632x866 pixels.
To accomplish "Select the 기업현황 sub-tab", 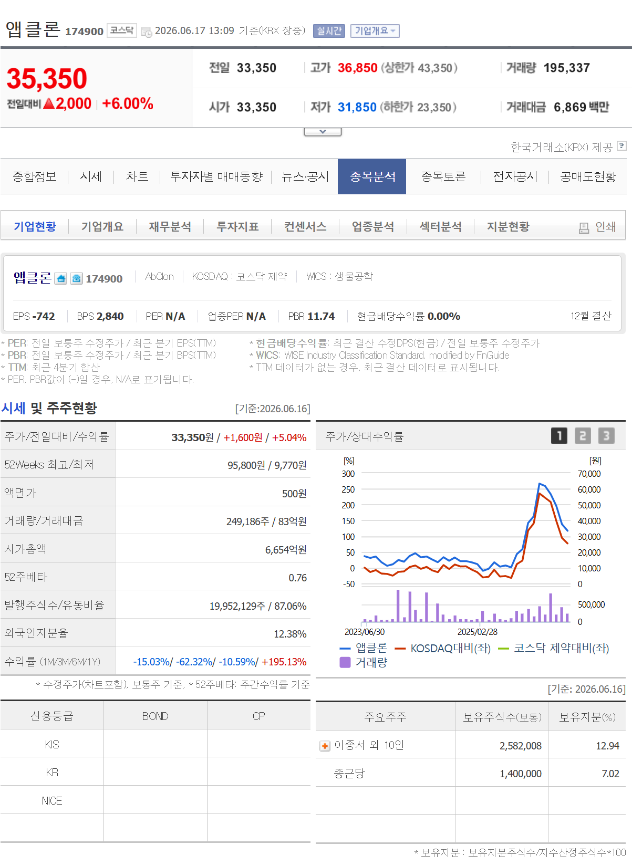I will 35,226.
